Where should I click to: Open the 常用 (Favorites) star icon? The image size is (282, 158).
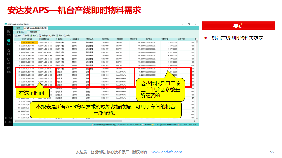9,50
